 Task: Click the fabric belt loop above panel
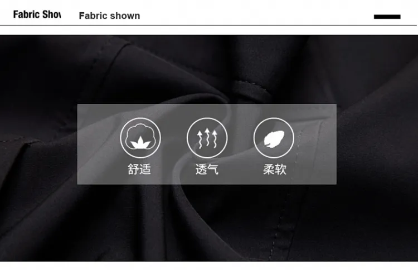point(250,91)
